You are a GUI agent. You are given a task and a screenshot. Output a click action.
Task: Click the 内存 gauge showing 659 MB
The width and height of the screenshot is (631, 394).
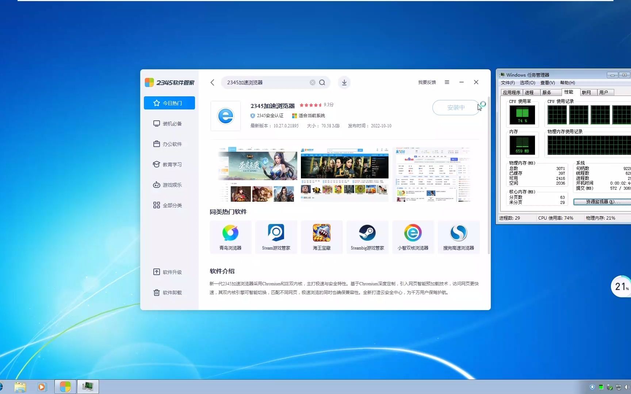tap(522, 145)
